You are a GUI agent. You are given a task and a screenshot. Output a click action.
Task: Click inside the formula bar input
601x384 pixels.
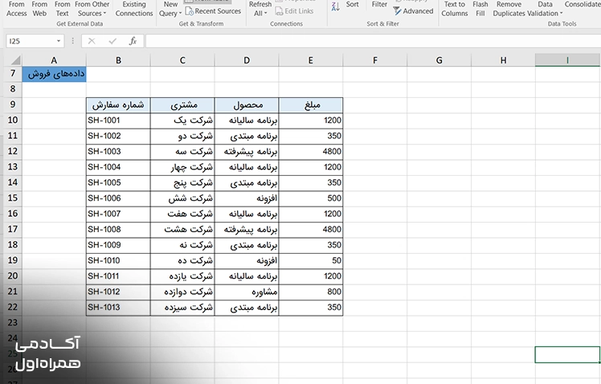pyautogui.click(x=373, y=41)
